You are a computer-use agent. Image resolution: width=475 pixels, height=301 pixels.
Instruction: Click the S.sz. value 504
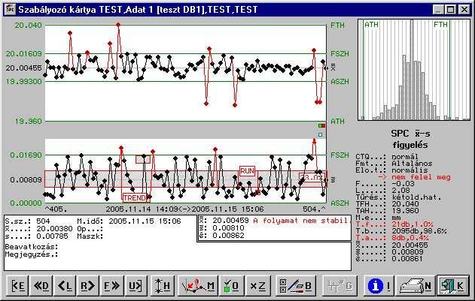click(x=43, y=221)
